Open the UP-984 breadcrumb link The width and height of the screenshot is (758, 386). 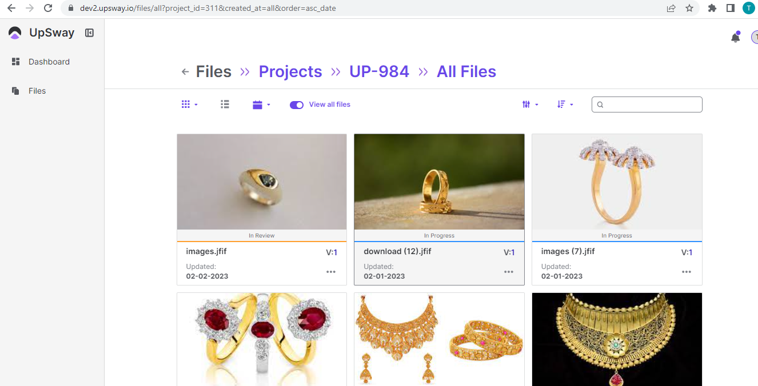(x=379, y=72)
